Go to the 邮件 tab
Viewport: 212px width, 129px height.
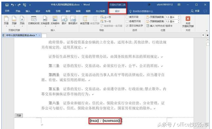point(68,11)
